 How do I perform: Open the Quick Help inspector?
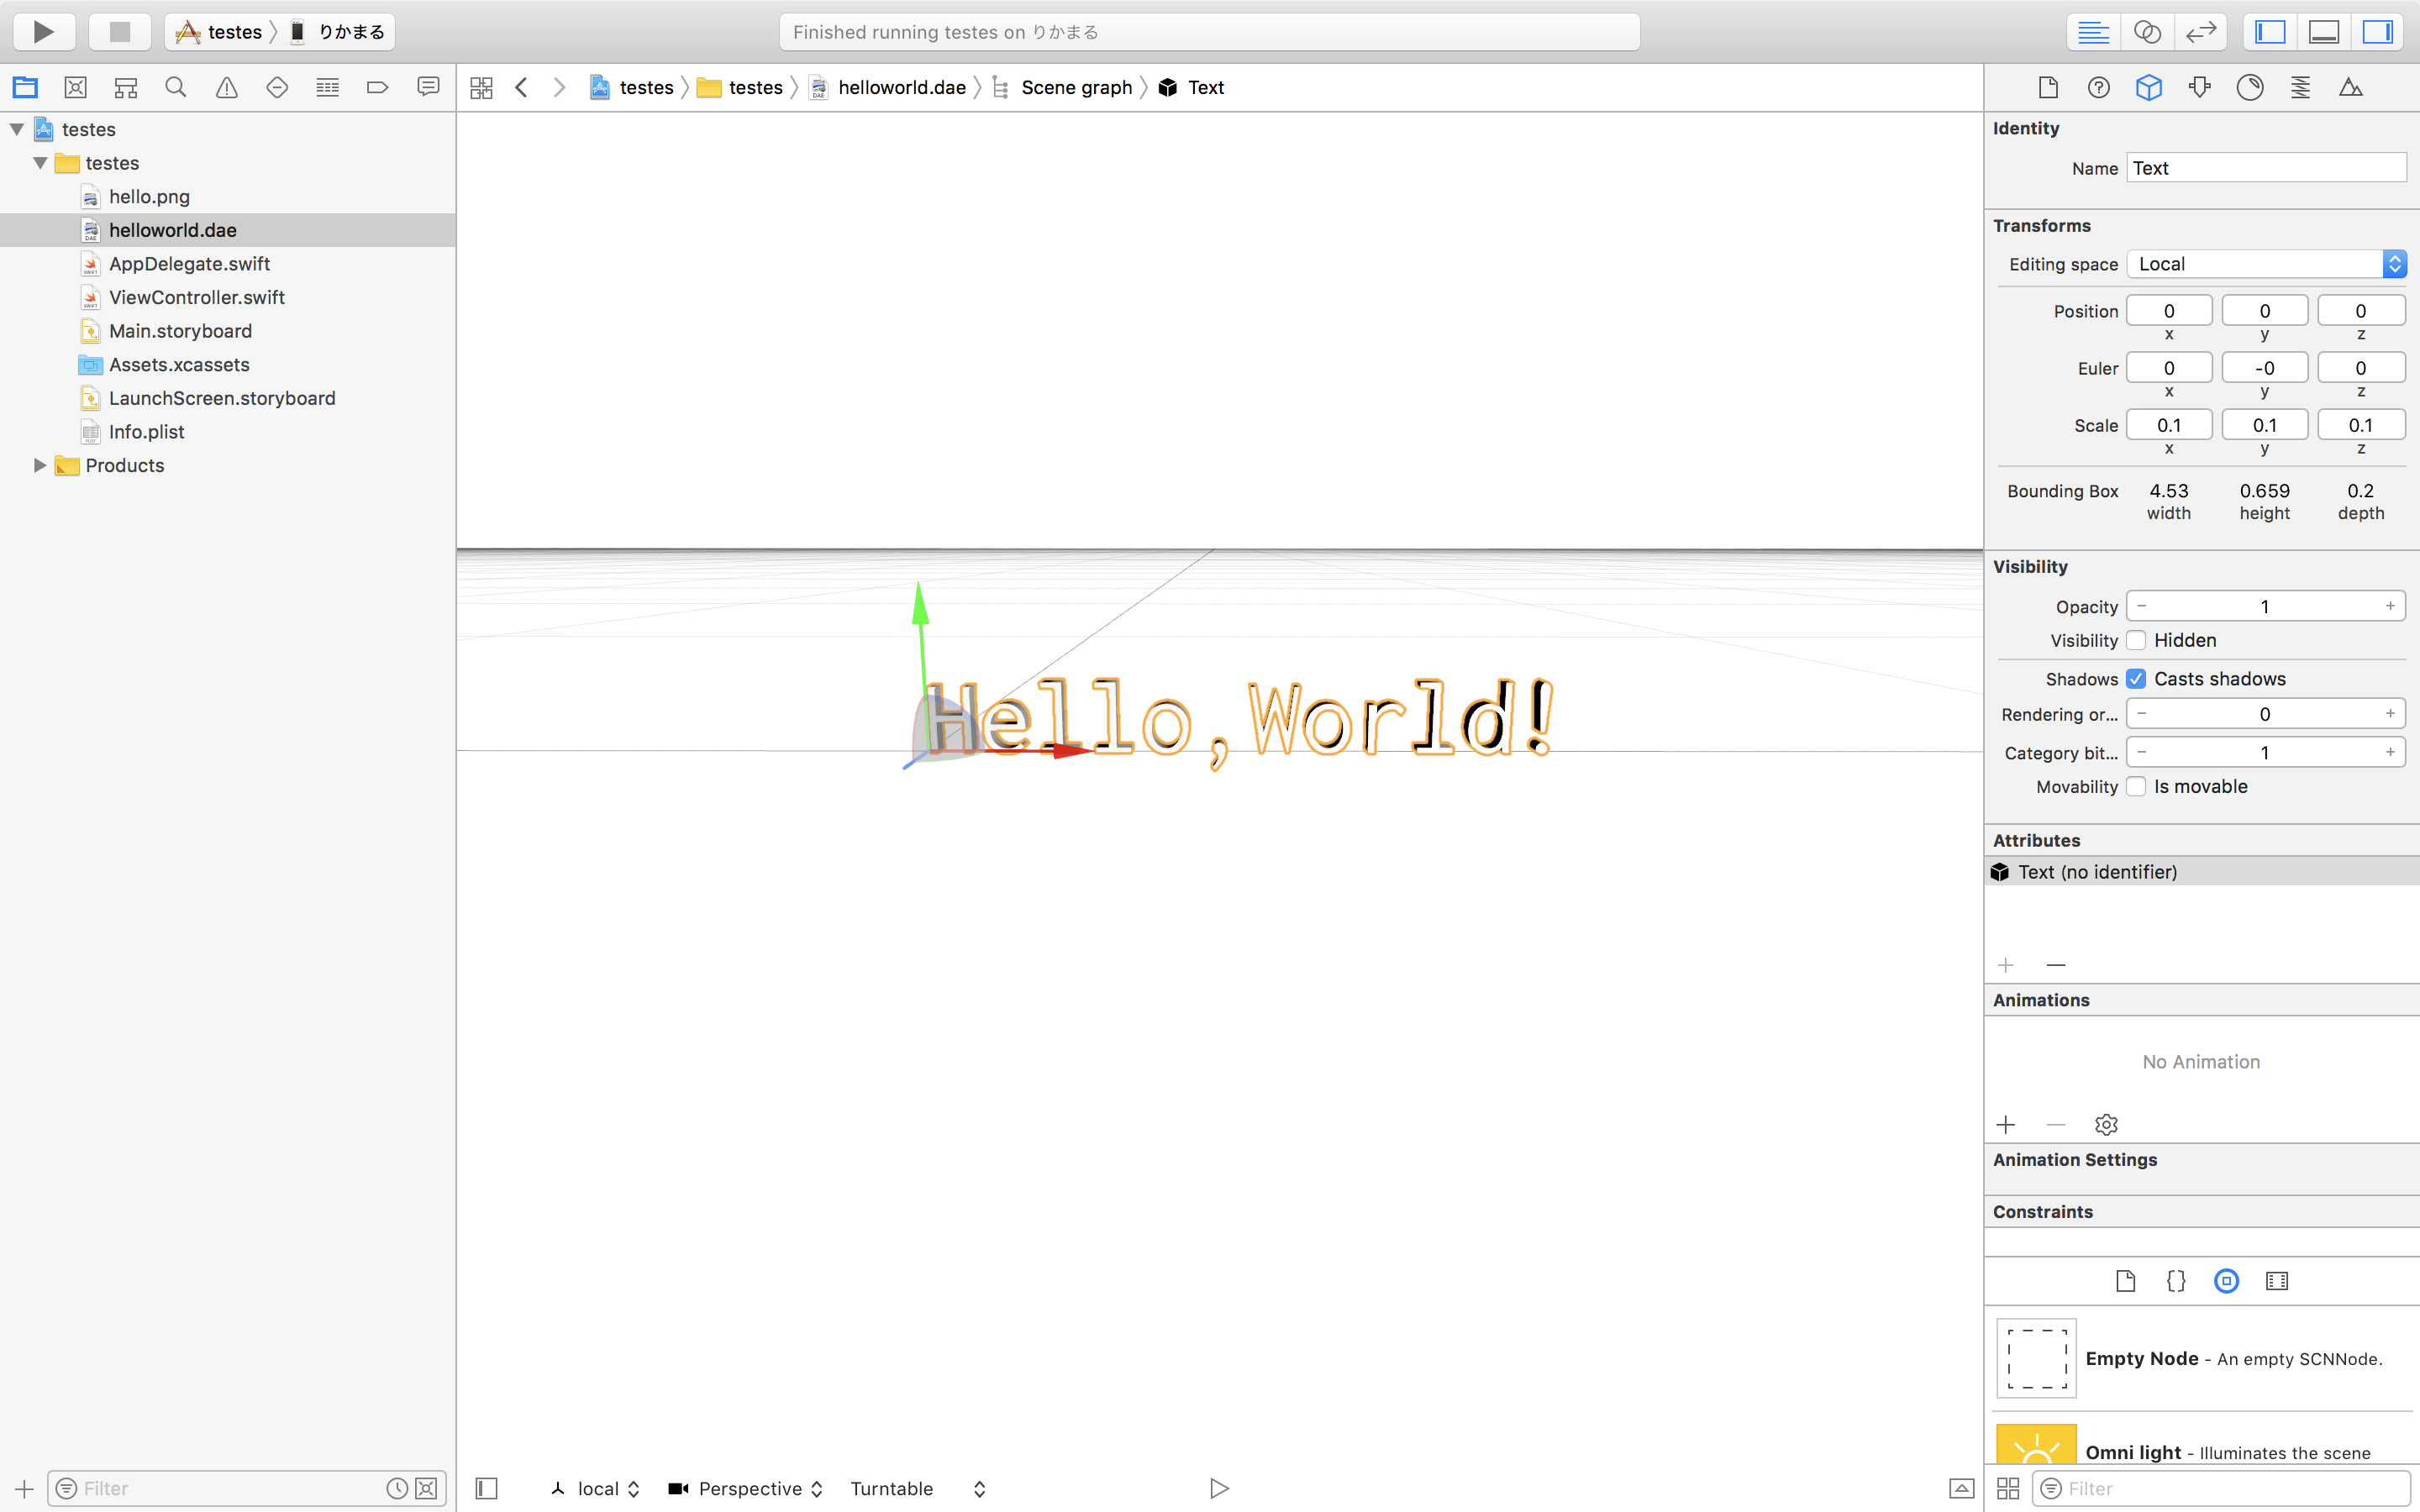click(2098, 87)
